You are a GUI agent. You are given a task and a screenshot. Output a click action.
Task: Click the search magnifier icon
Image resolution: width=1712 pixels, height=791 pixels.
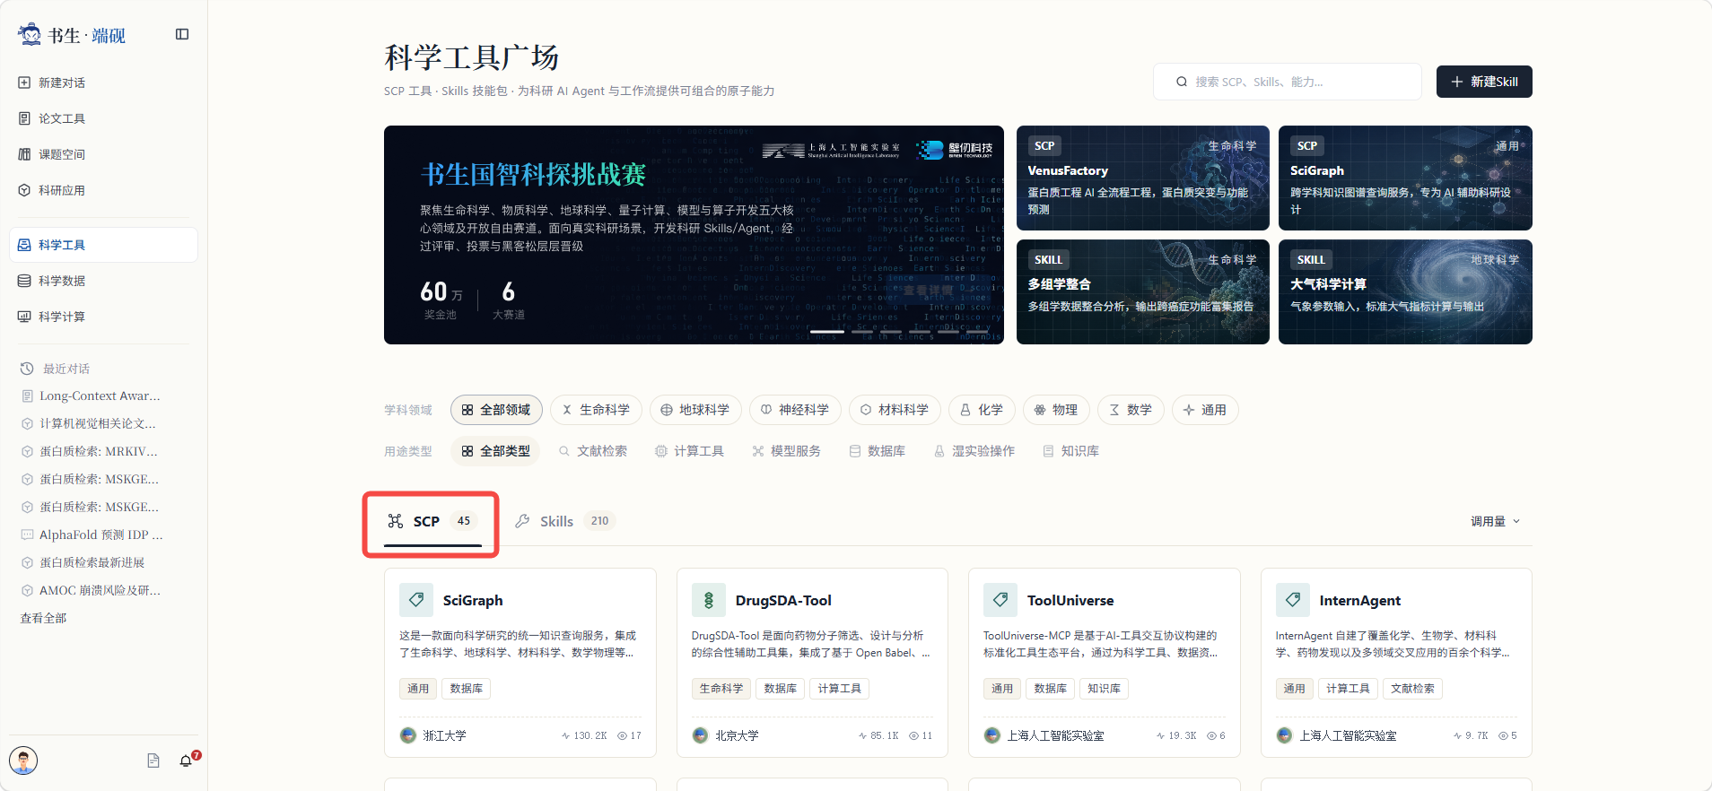tap(1182, 82)
